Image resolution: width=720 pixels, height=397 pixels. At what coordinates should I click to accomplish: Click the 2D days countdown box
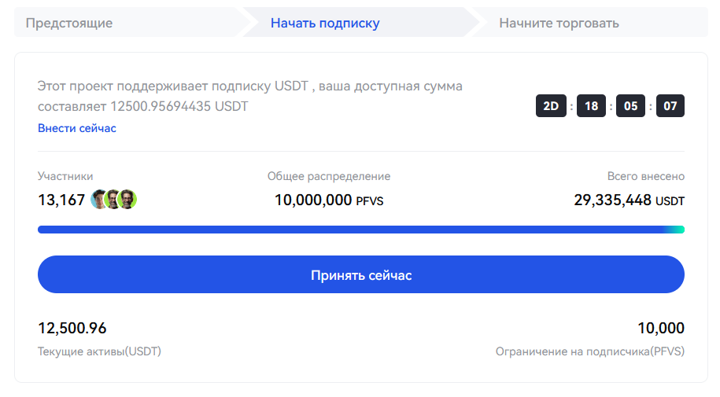[551, 106]
